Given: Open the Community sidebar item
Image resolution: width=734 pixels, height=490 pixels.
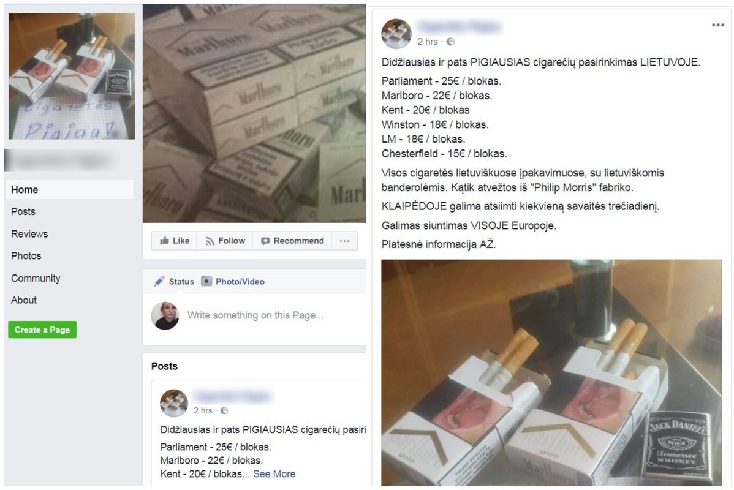Looking at the screenshot, I should (36, 278).
